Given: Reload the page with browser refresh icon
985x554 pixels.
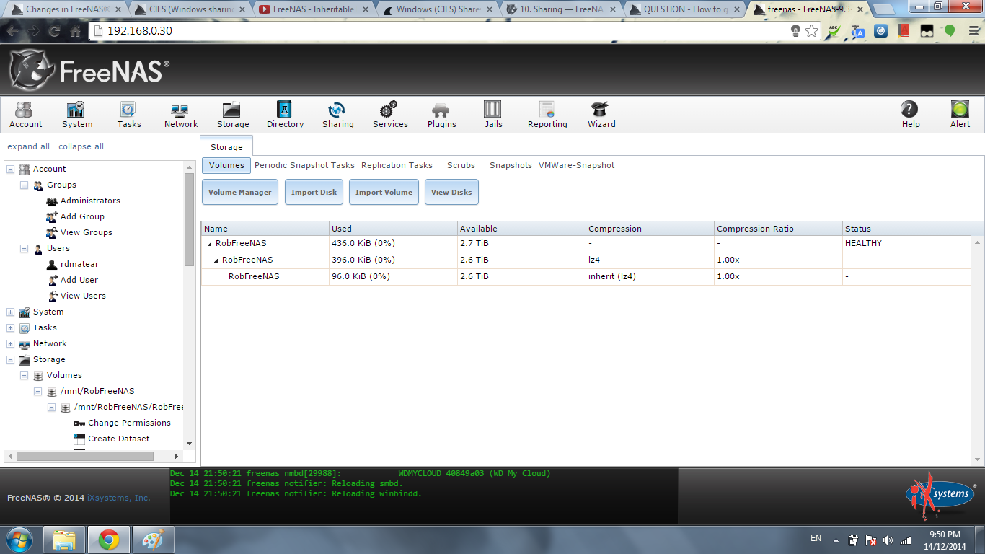Looking at the screenshot, I should point(54,31).
